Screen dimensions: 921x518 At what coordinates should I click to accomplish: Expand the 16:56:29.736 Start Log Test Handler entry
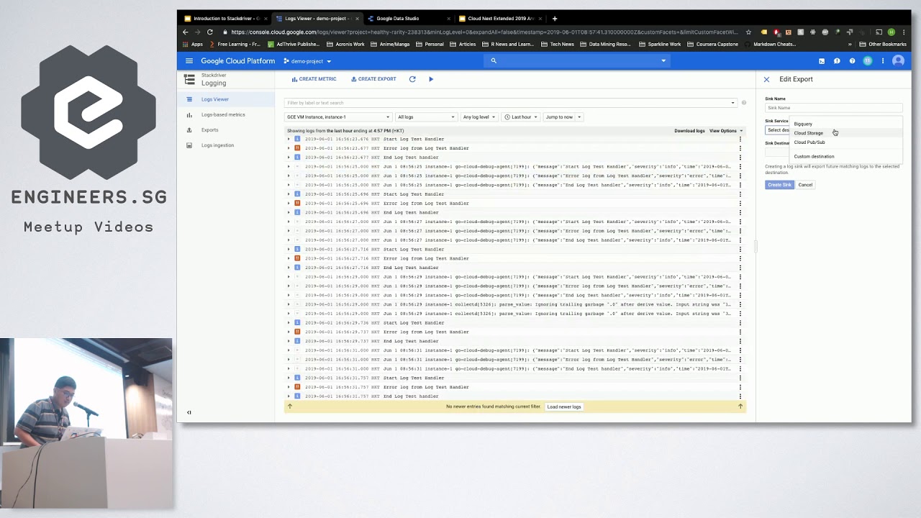289,323
